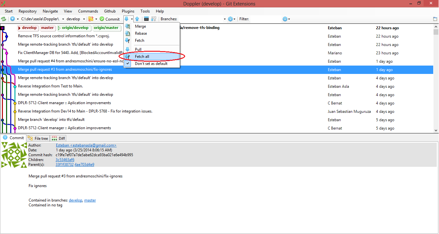This screenshot has width=439, height=234.
Task: Click the revision filter gear icon
Action: click(285, 19)
